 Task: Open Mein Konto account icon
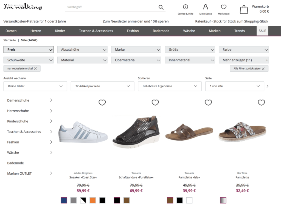click(205, 7)
